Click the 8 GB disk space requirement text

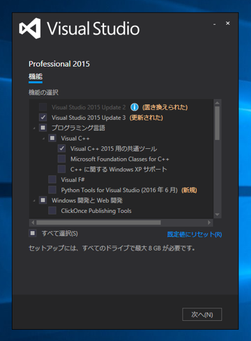112,248
